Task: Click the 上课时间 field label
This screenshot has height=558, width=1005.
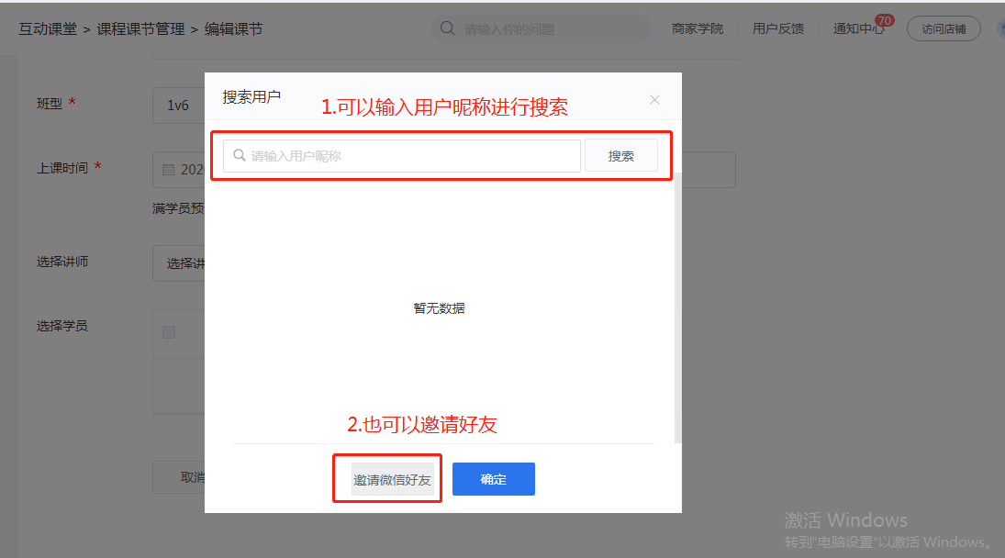Action: (x=62, y=168)
